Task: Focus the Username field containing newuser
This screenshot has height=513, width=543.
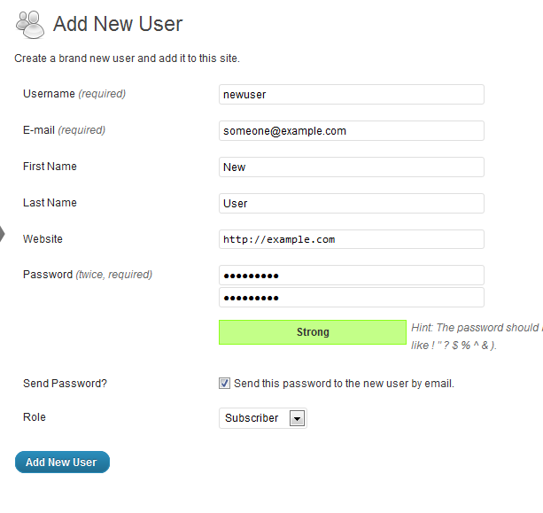Action: point(351,94)
